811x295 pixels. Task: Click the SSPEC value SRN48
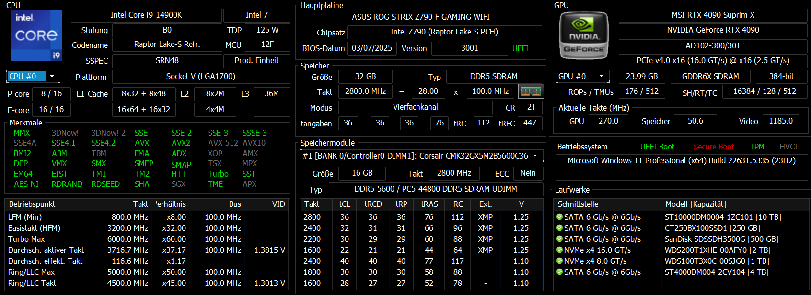click(x=167, y=60)
